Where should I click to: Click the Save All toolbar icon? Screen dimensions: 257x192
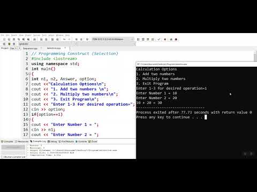click(19, 39)
